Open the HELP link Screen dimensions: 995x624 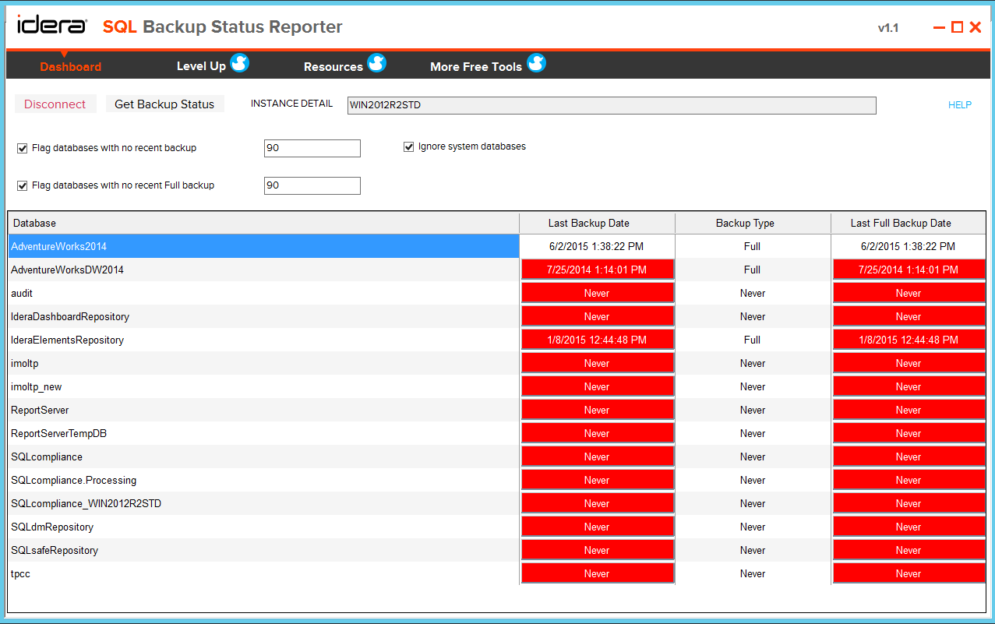click(x=960, y=104)
